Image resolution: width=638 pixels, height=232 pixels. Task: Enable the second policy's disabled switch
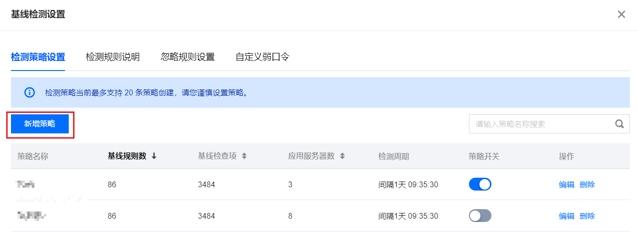[480, 216]
